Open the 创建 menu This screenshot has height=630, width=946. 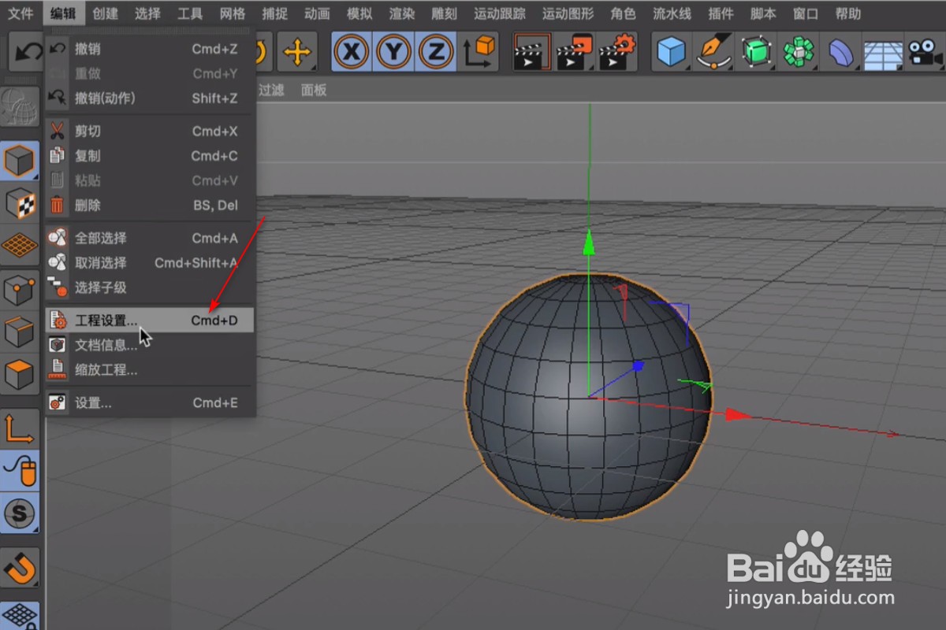[x=105, y=13]
